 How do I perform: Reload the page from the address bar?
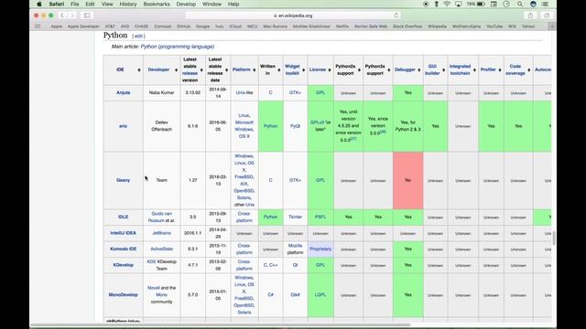396,16
